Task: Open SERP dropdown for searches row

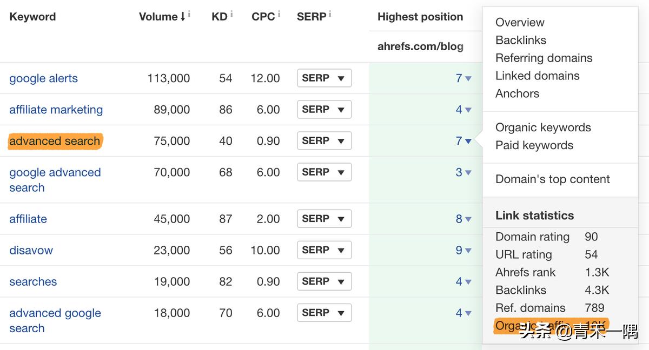Action: click(324, 281)
